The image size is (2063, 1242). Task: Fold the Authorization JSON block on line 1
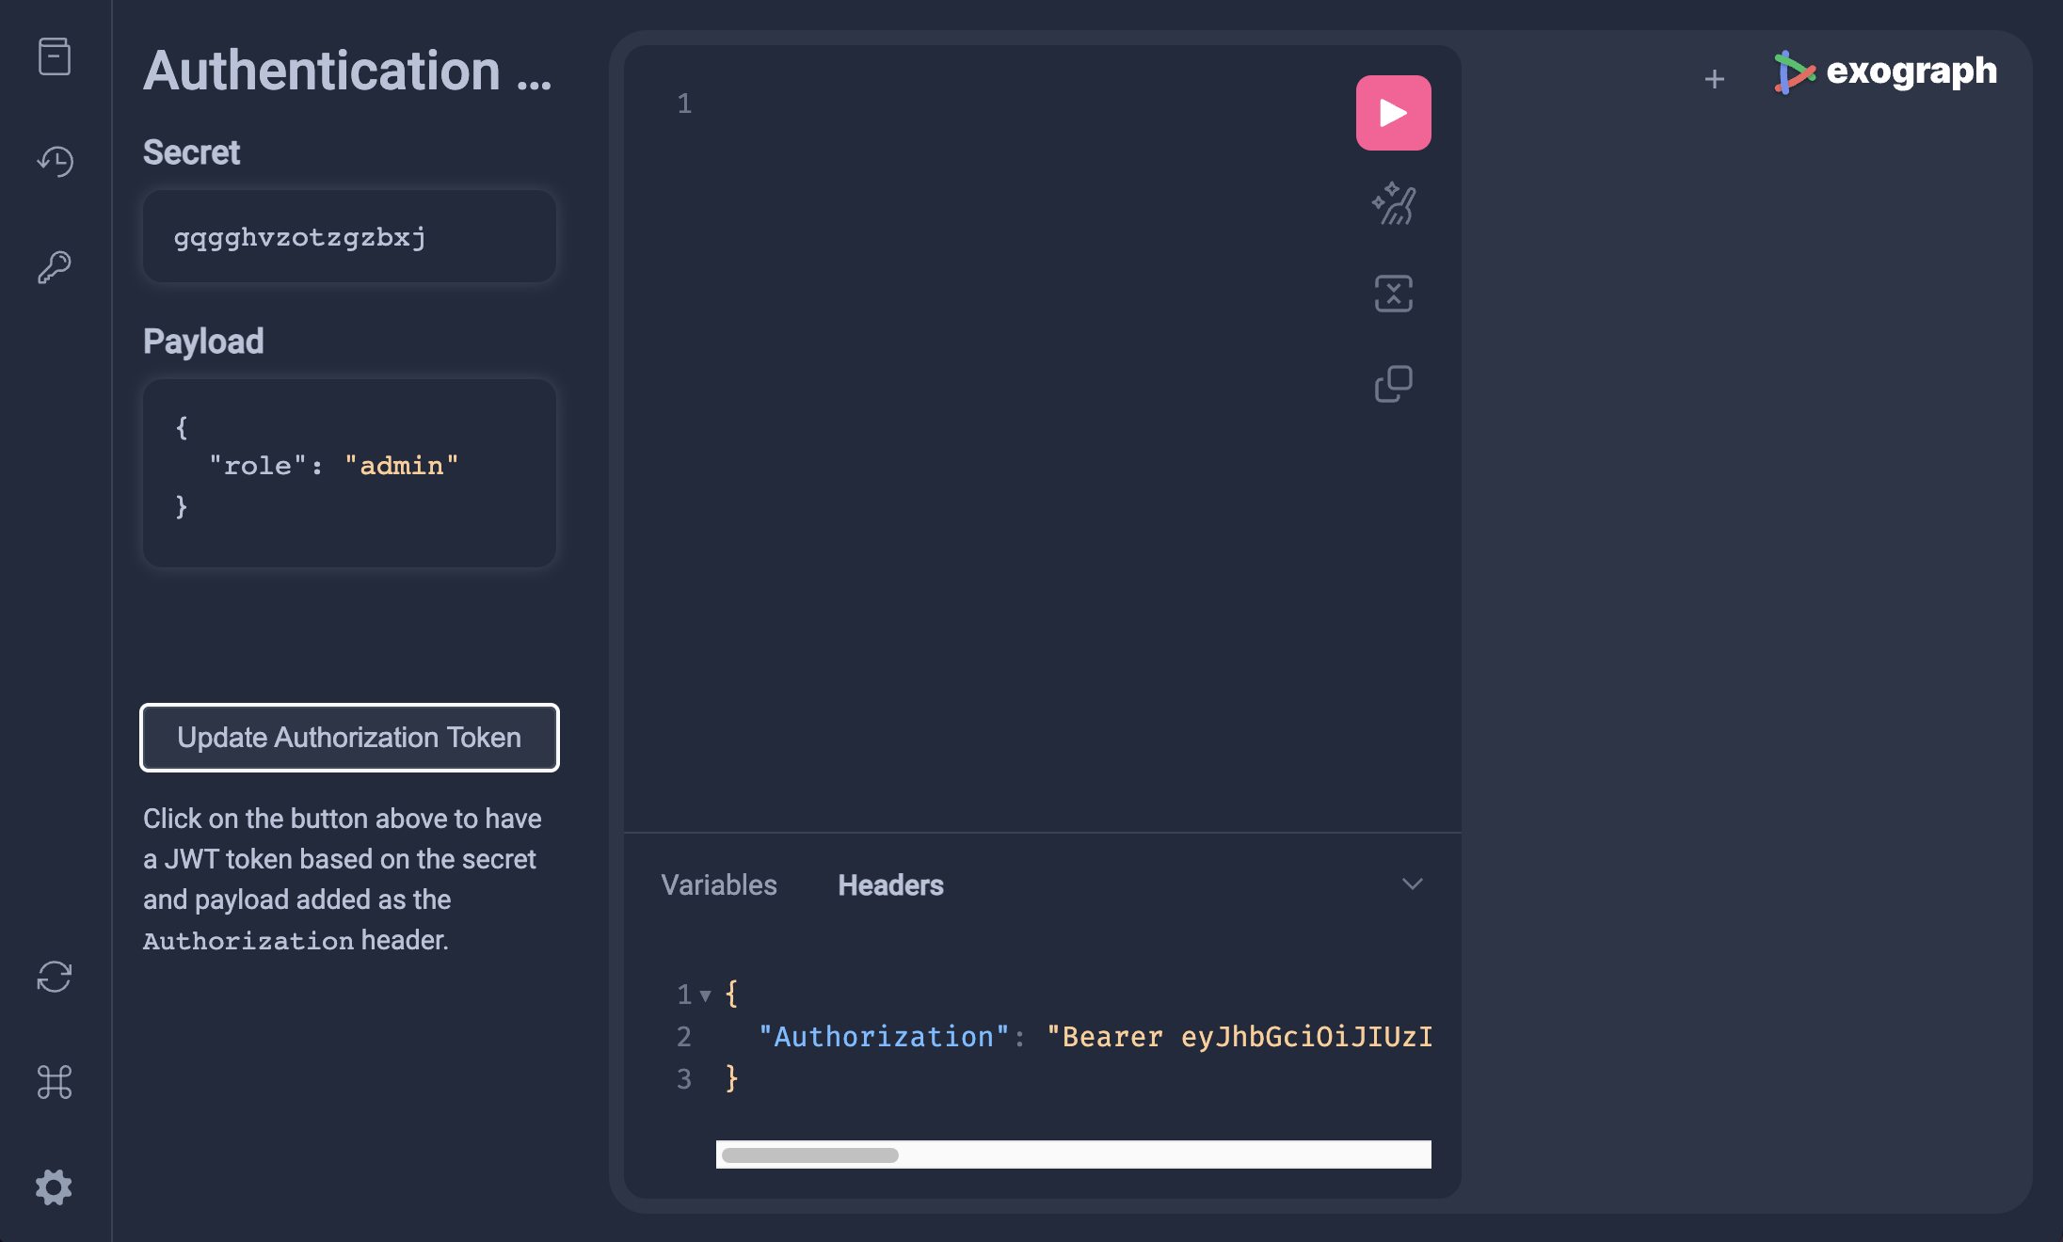(705, 994)
